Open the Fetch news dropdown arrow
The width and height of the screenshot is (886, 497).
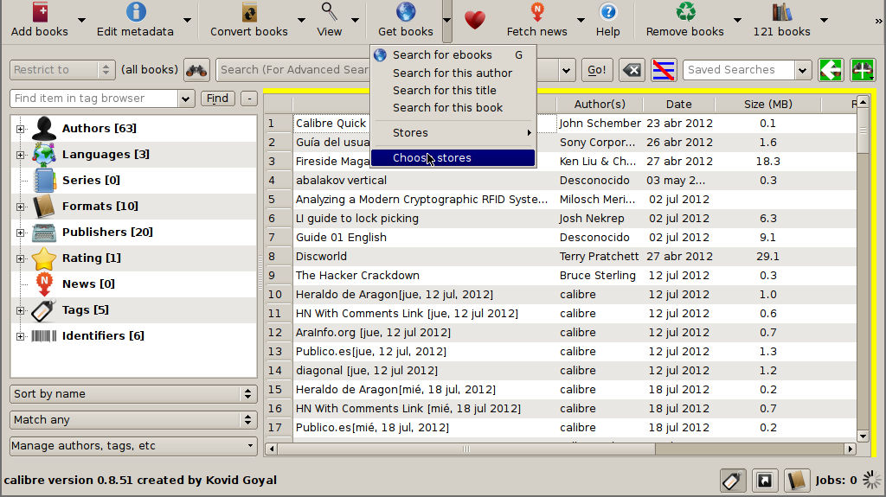pos(581,21)
